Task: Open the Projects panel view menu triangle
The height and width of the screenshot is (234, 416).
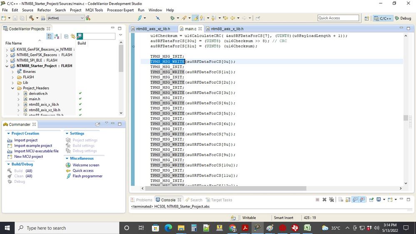Action: (x=120, y=35)
